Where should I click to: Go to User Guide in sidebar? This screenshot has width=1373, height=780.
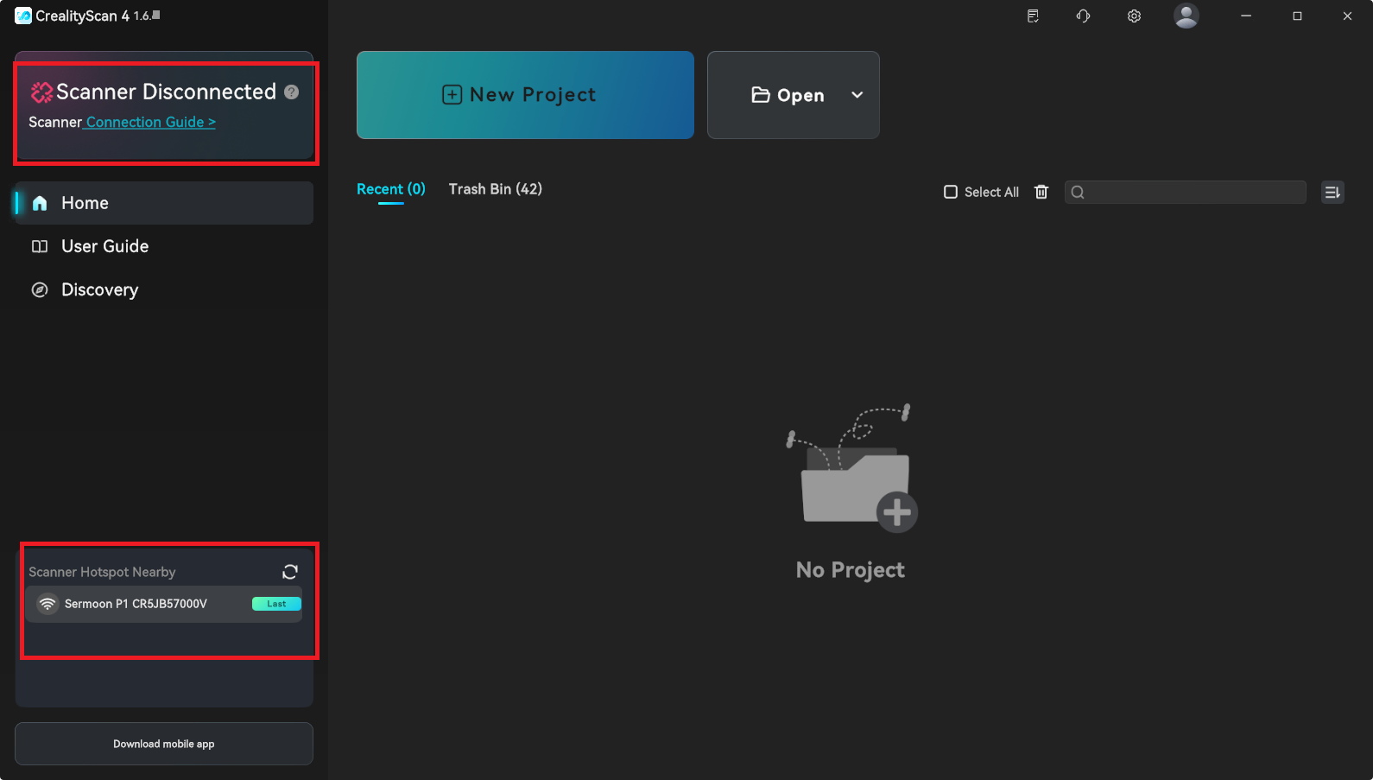click(104, 246)
